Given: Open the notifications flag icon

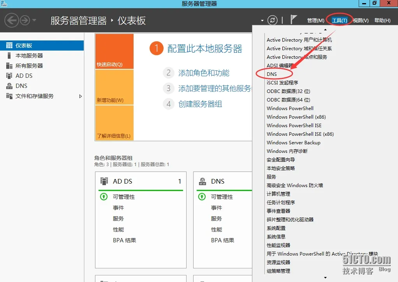Looking at the screenshot, I should [293, 19].
